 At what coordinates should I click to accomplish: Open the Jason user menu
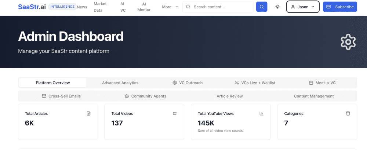click(303, 7)
